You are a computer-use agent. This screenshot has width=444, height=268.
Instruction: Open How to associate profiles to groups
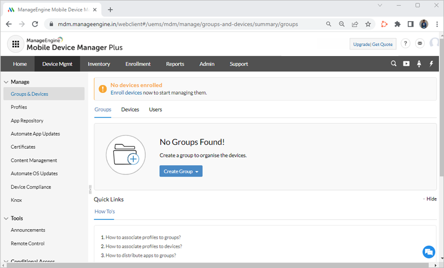click(143, 237)
